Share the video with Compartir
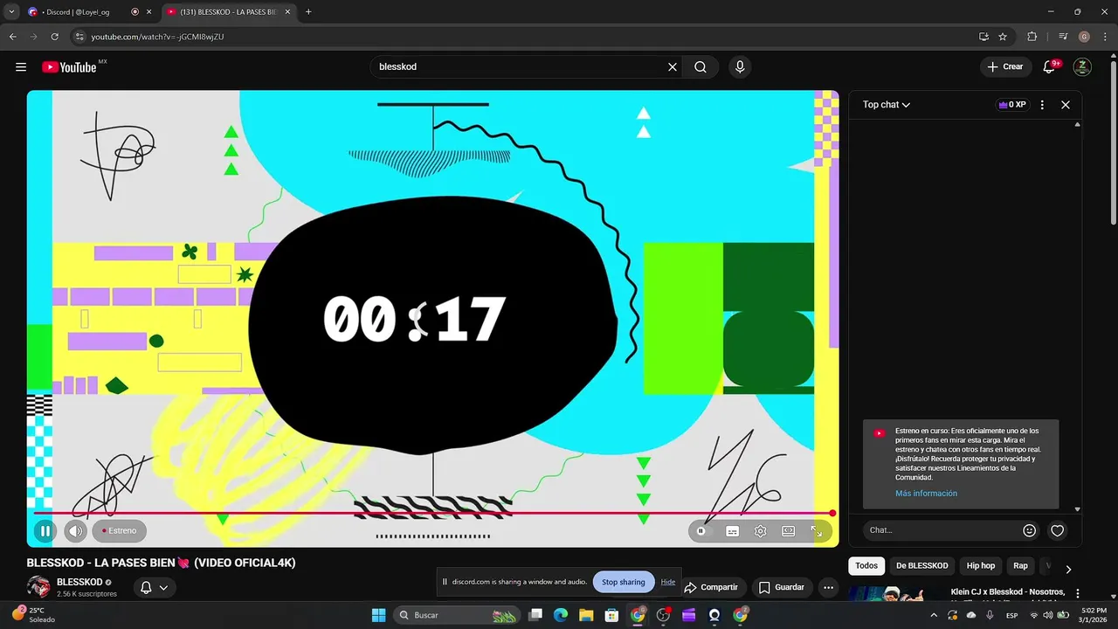This screenshot has height=629, width=1118. (711, 587)
